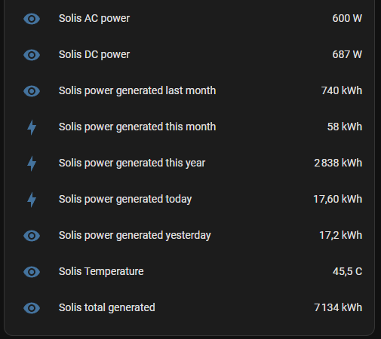The width and height of the screenshot is (381, 339).
Task: Click the eye icon beside Solis DC power
Action: 32,55
